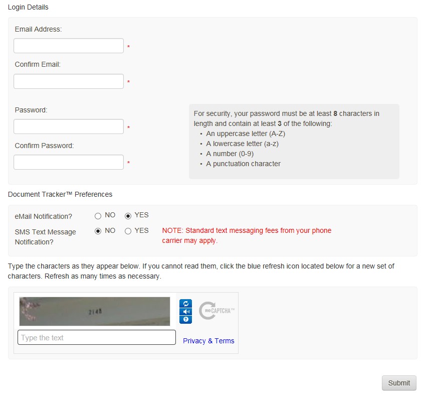Click the captcha image showing 2148
The height and width of the screenshot is (394, 426).
95,312
